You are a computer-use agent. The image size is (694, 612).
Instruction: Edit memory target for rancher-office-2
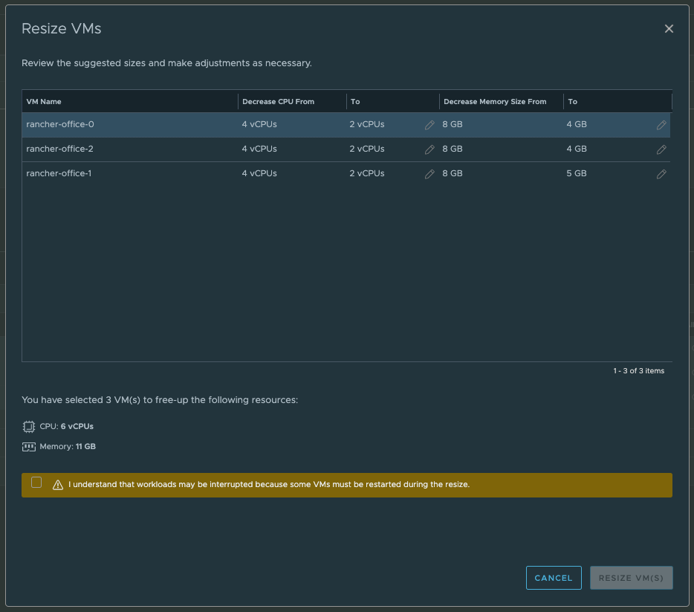click(x=661, y=149)
